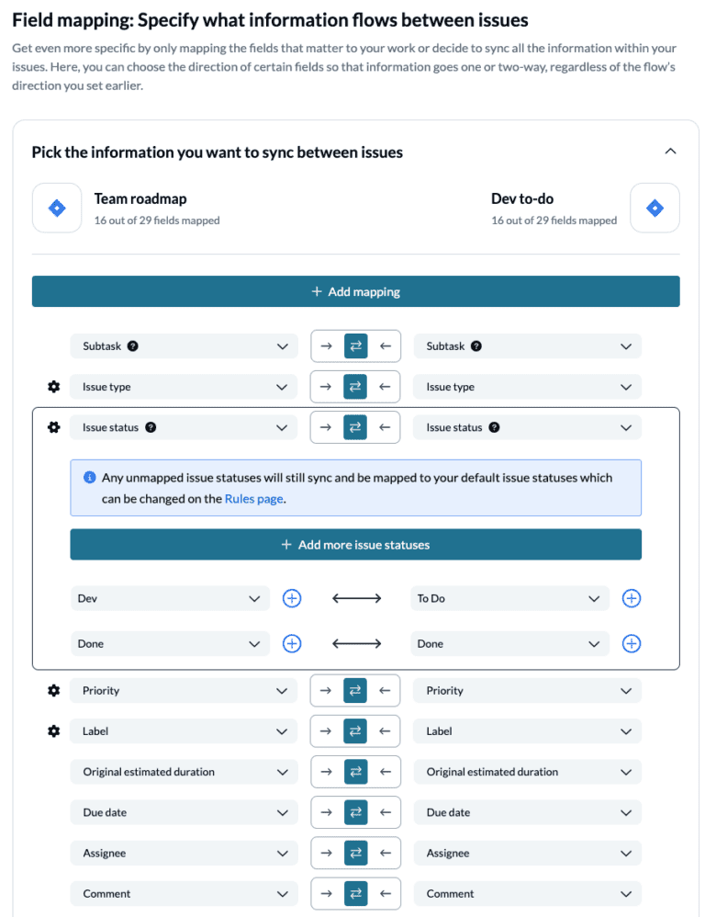Click the Team roadmap app icon
Image resolution: width=705 pixels, height=917 pixels.
tap(56, 208)
